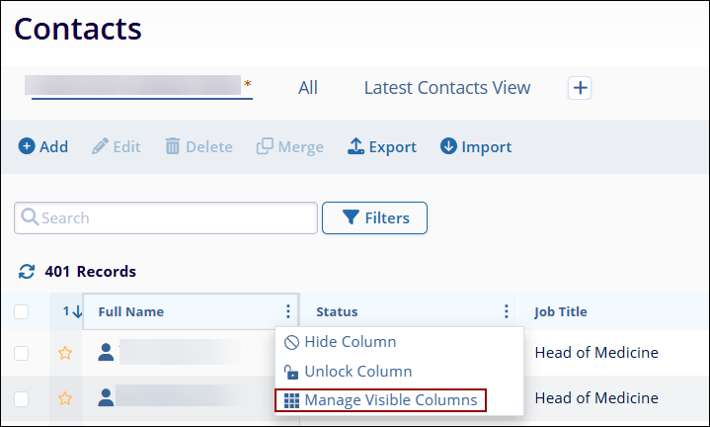Click the funnel icon on Filters
Viewport: 710px width, 427px height.
click(350, 217)
